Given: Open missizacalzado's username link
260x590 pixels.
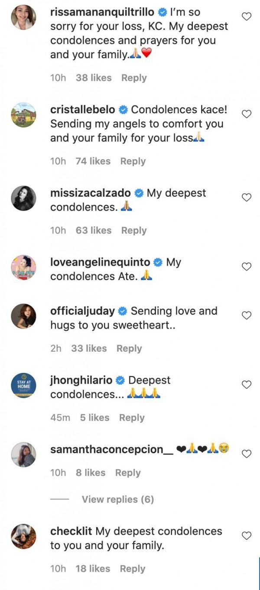Looking at the screenshot, I should [x=91, y=193].
